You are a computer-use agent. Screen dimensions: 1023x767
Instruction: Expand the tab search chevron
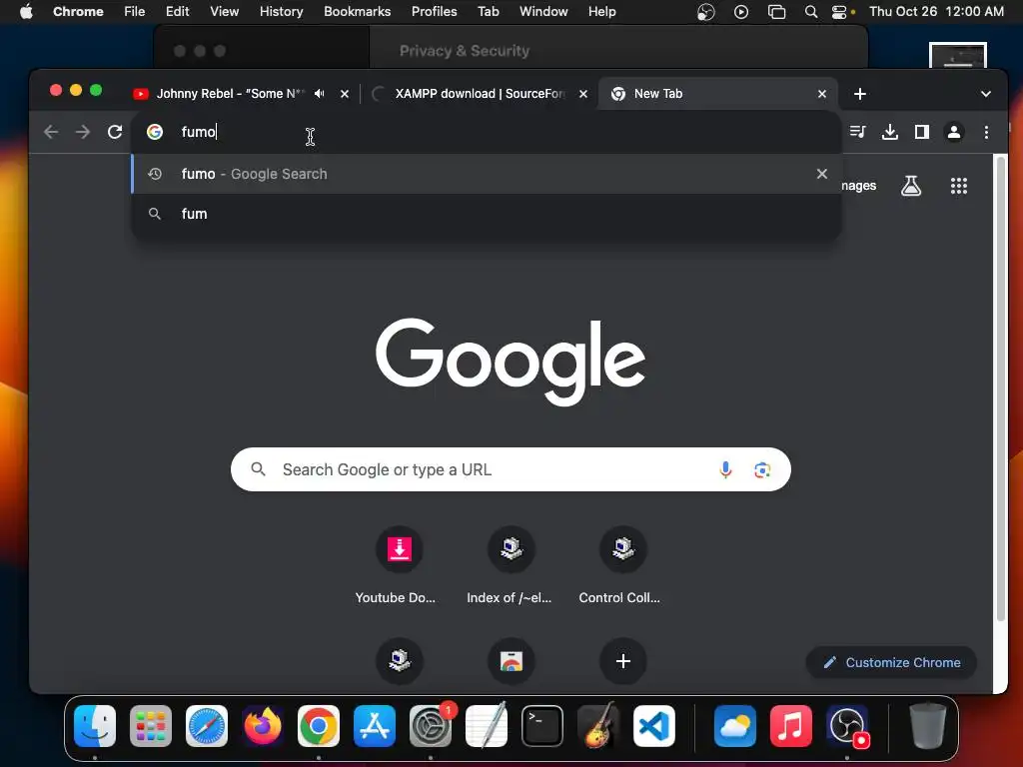click(x=986, y=94)
